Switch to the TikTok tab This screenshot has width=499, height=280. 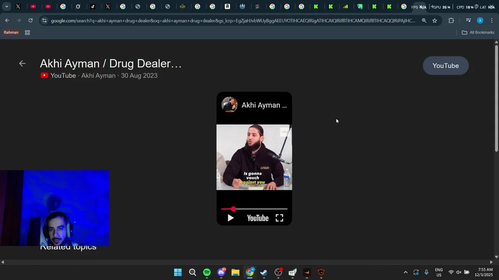click(x=93, y=7)
